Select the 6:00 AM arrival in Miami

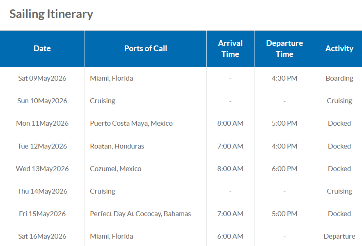[x=230, y=236]
